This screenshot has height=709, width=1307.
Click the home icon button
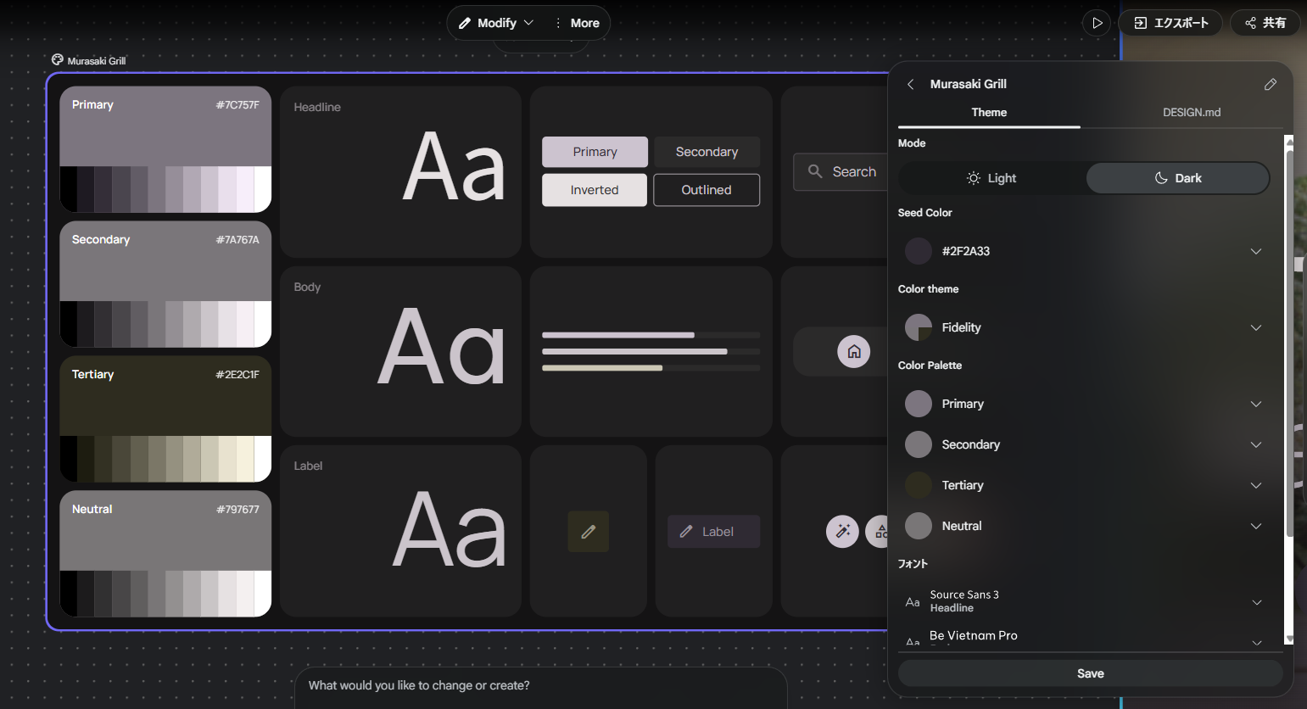pyautogui.click(x=853, y=351)
